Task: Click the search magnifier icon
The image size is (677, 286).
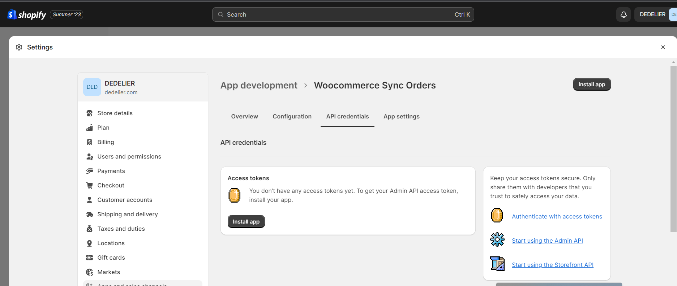Action: 220,14
